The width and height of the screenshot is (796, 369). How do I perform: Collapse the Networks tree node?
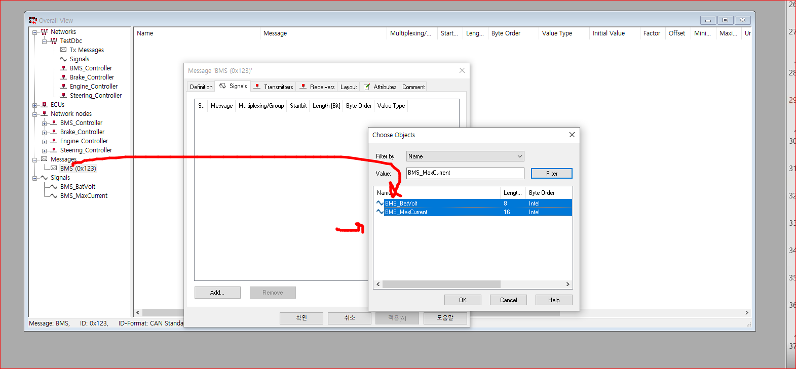click(x=35, y=32)
